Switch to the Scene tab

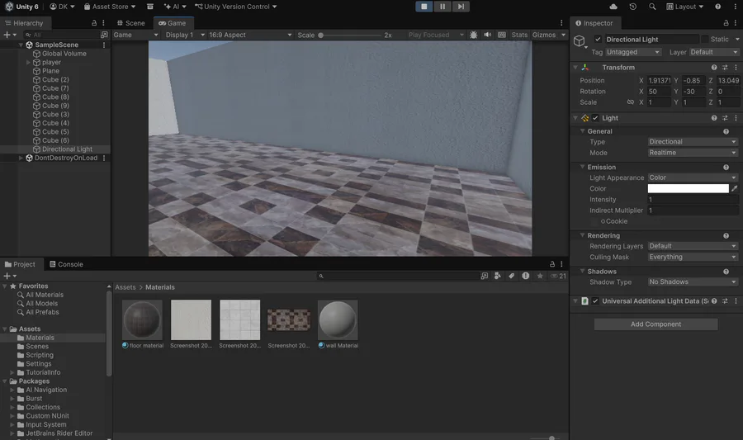click(130, 23)
